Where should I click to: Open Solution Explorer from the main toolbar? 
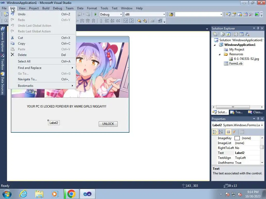pos(228,15)
